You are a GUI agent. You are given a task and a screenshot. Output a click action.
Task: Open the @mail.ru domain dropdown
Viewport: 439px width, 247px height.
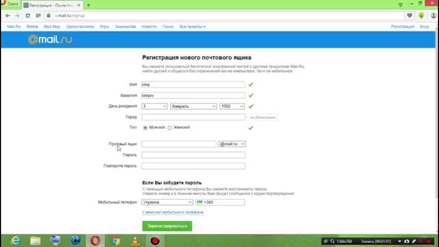click(x=232, y=144)
